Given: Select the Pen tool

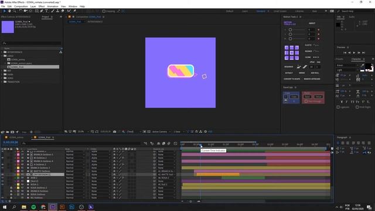Looking at the screenshot, I should [42, 11].
